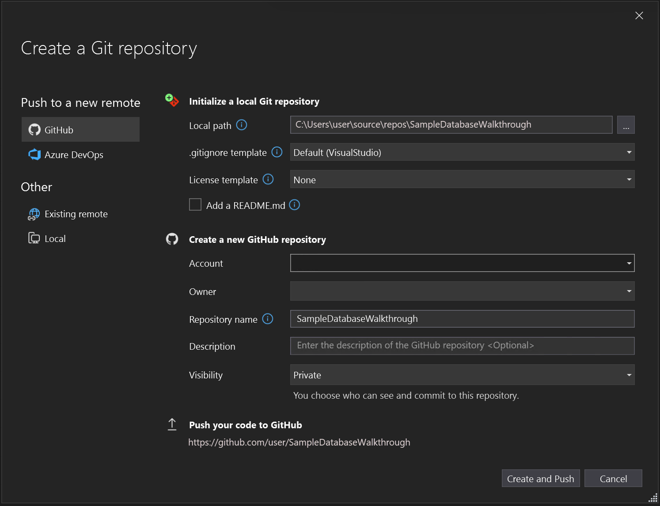This screenshot has width=660, height=506.
Task: Click the Description input field
Action: pyautogui.click(x=462, y=346)
